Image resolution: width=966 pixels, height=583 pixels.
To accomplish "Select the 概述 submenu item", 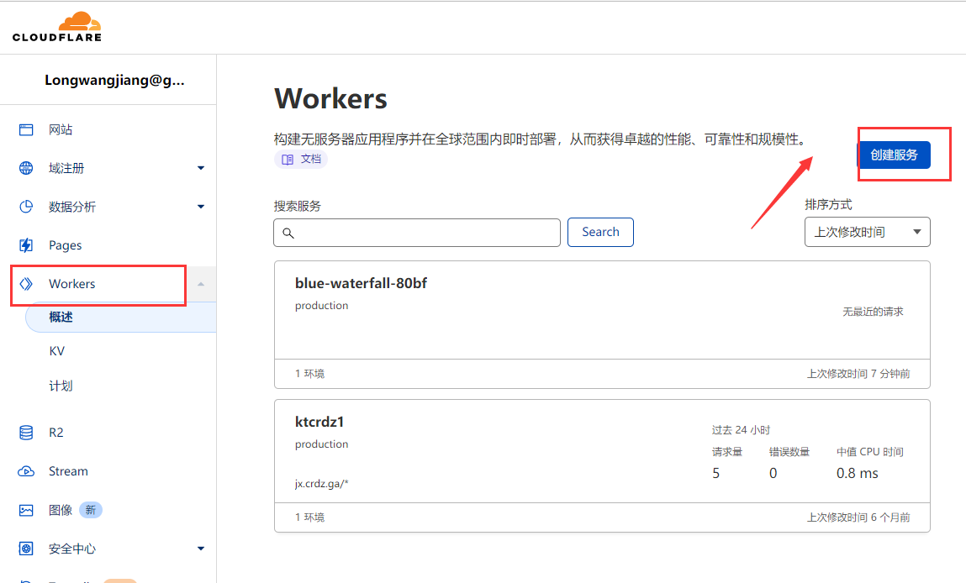I will click(x=61, y=318).
